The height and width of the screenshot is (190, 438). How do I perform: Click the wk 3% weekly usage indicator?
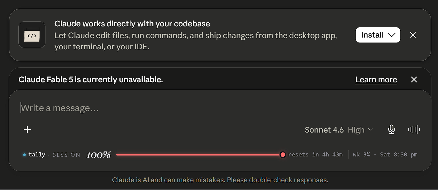point(361,155)
